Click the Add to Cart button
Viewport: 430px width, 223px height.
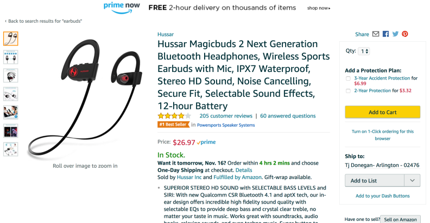(x=382, y=112)
